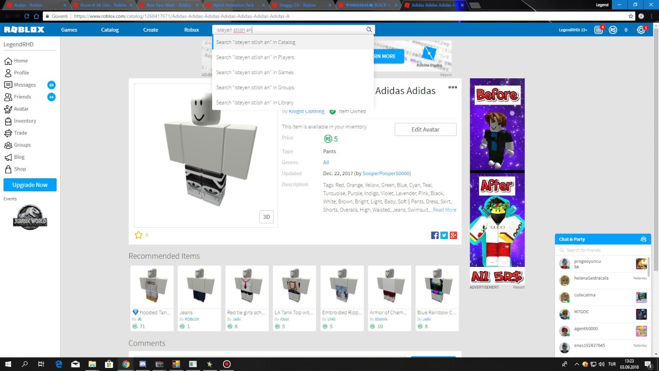The image size is (659, 371).
Task: Open Hooded Tan recommended item thumbnail
Action: (152, 286)
